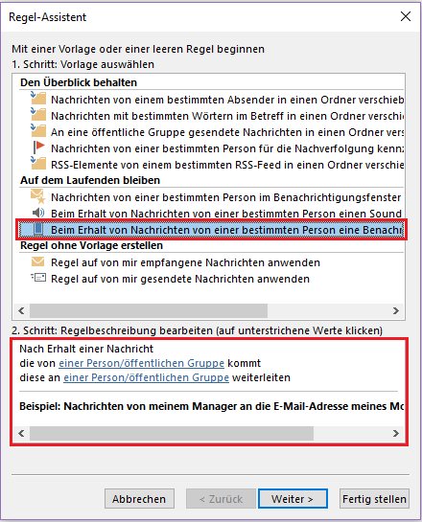
Task: Click the Weiter > button
Action: tap(293, 499)
